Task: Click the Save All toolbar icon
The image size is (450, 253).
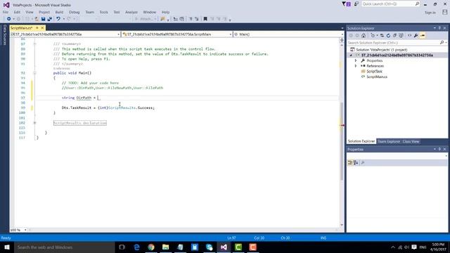Action: click(50, 19)
